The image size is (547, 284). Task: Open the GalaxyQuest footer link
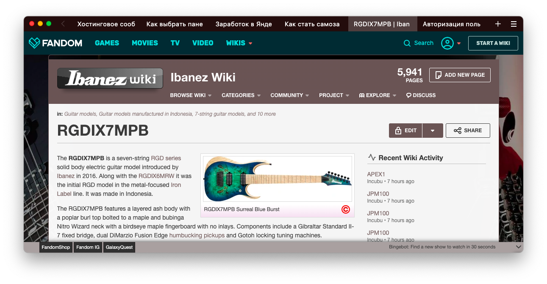(x=119, y=247)
